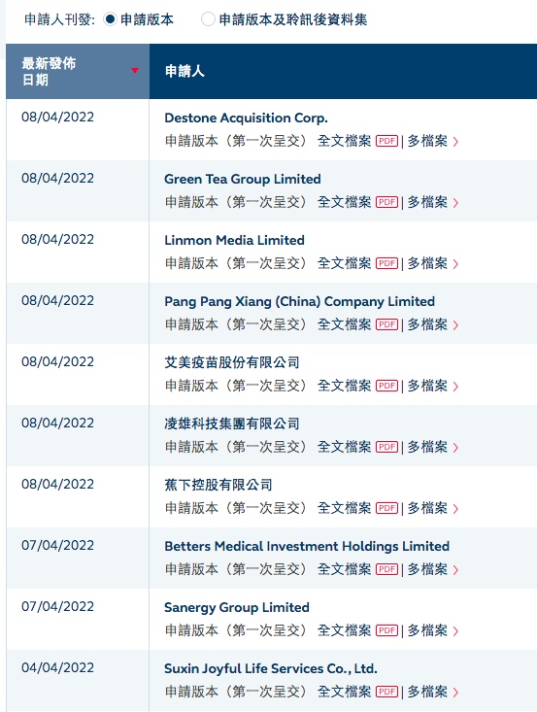537x712 pixels.
Task: Expand 多檔案 chevron for Suxin Joyful Life Services
Action: point(455,693)
